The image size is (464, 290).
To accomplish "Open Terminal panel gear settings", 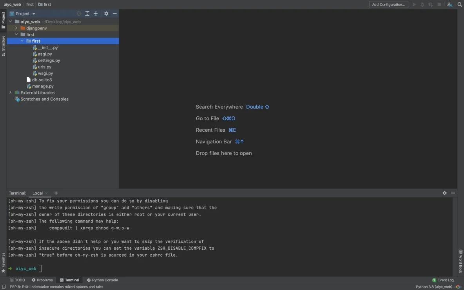I will pos(444,193).
